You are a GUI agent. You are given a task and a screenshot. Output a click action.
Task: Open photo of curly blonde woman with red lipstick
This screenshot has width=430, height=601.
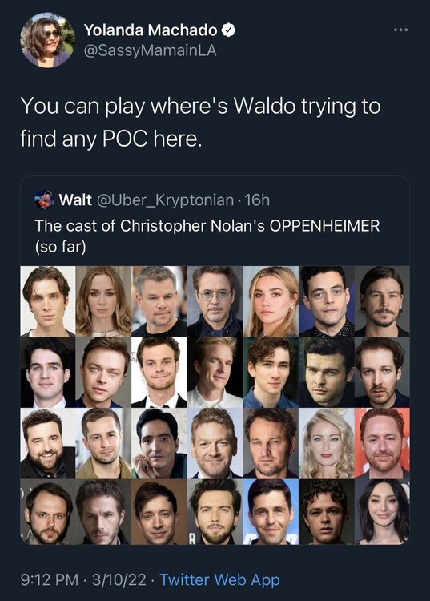[x=326, y=443]
